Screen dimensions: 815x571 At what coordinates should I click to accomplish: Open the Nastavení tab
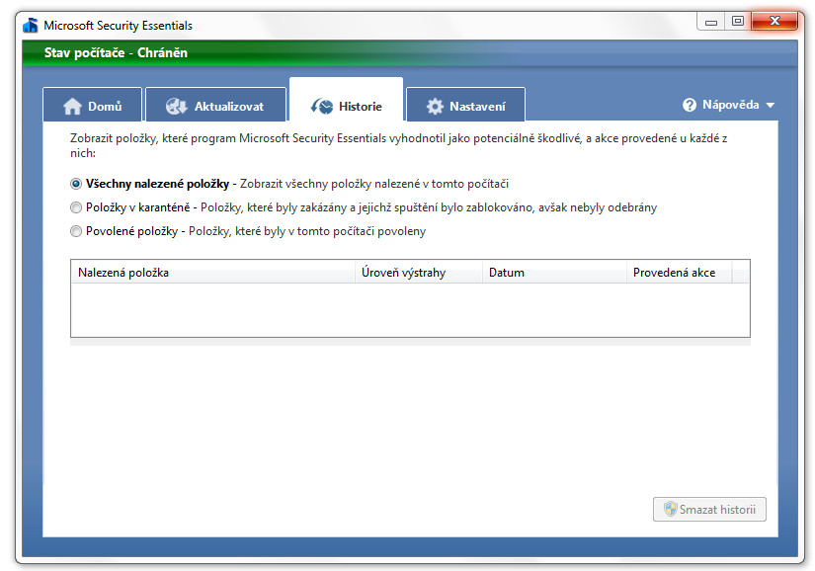pyautogui.click(x=465, y=105)
